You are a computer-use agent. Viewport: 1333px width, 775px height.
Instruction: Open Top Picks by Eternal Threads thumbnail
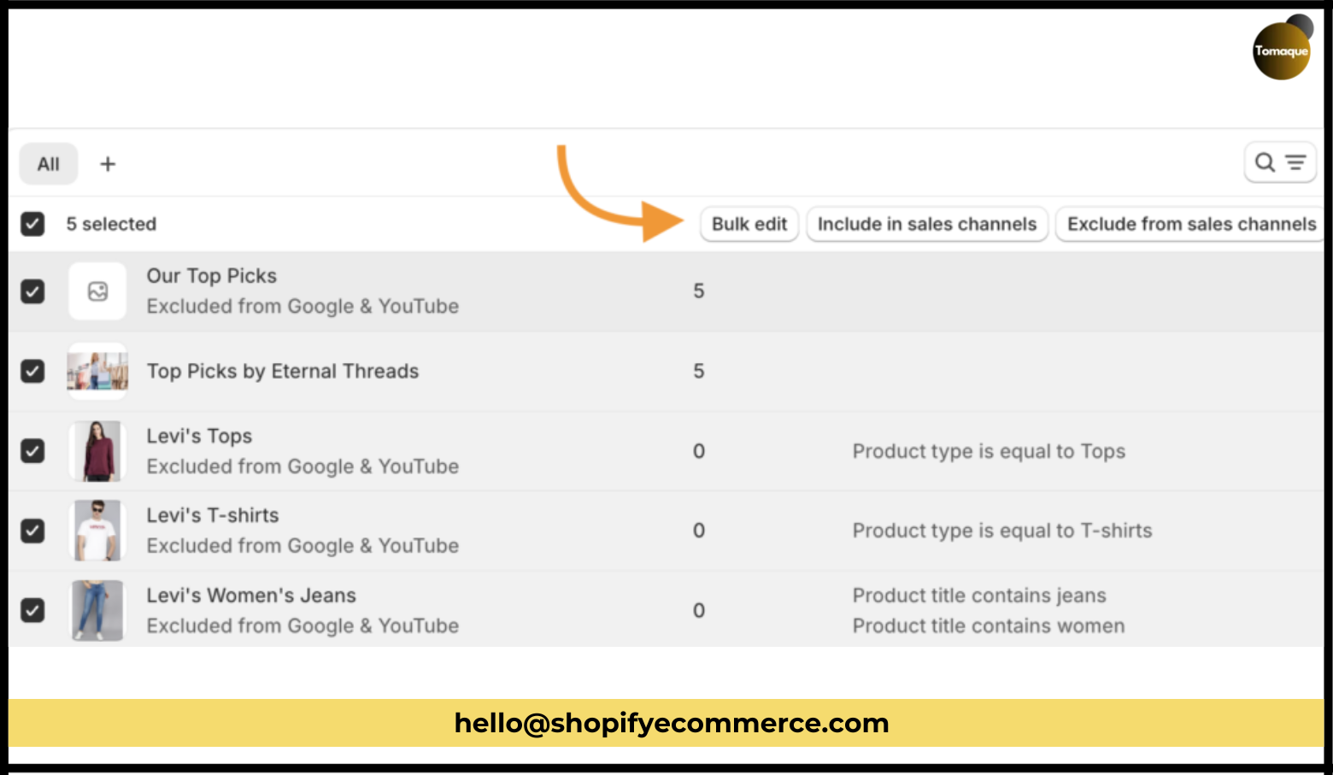coord(97,372)
